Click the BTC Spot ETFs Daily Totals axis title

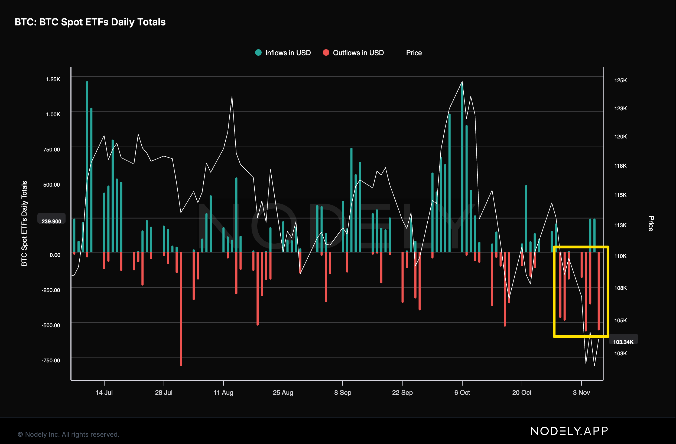point(24,223)
